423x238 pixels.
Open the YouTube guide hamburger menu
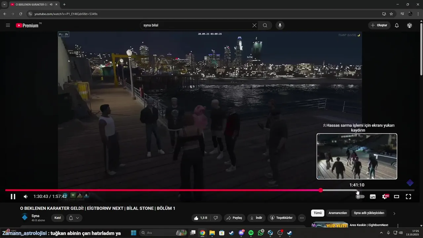pos(8,25)
